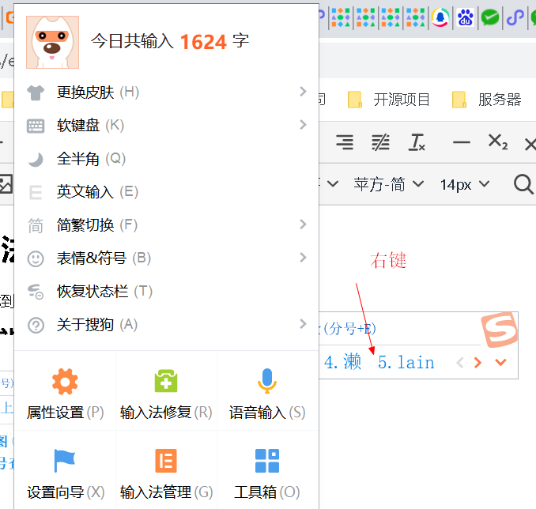This screenshot has height=509, width=536.
Task: Toggle 全半角 (Q) mode
Action: (167, 159)
